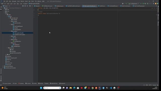This screenshot has width=161, height=91.
Task: Select UserConverter class in project tree
Action: click(17, 23)
